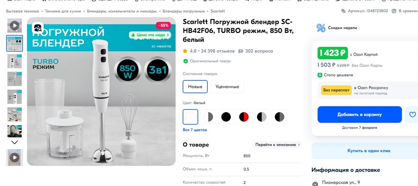The height and width of the screenshot is (186, 418).
Task: Open Перейти к описанию chevron link
Action: coord(277,145)
